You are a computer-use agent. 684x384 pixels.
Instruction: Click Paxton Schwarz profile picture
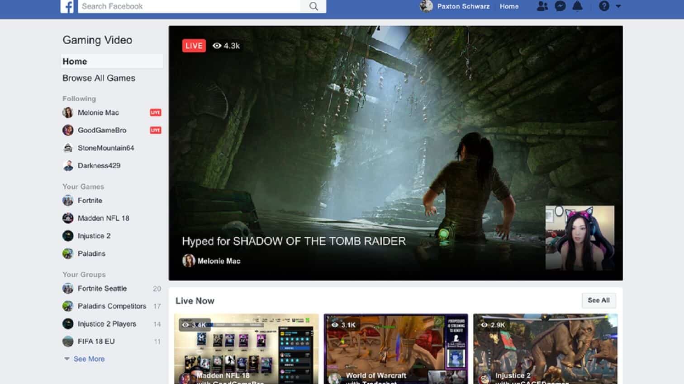pyautogui.click(x=426, y=6)
